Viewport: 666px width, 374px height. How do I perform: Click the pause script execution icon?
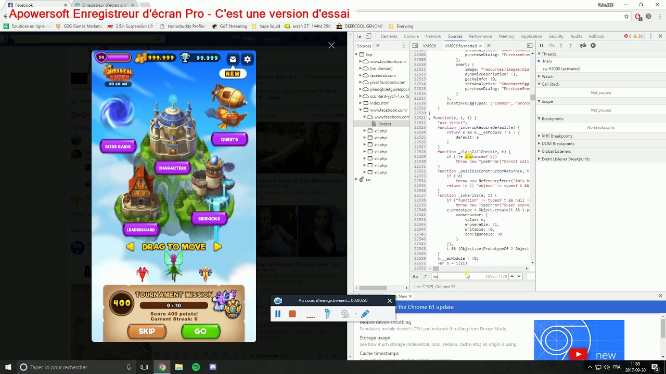[x=542, y=46]
